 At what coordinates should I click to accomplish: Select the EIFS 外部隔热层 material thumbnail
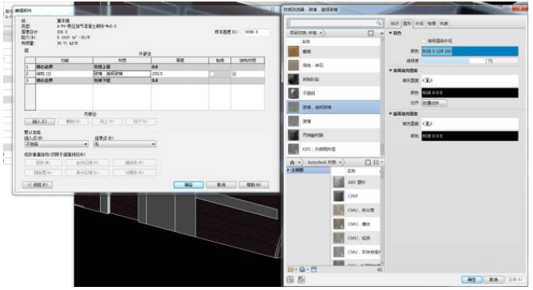293,149
